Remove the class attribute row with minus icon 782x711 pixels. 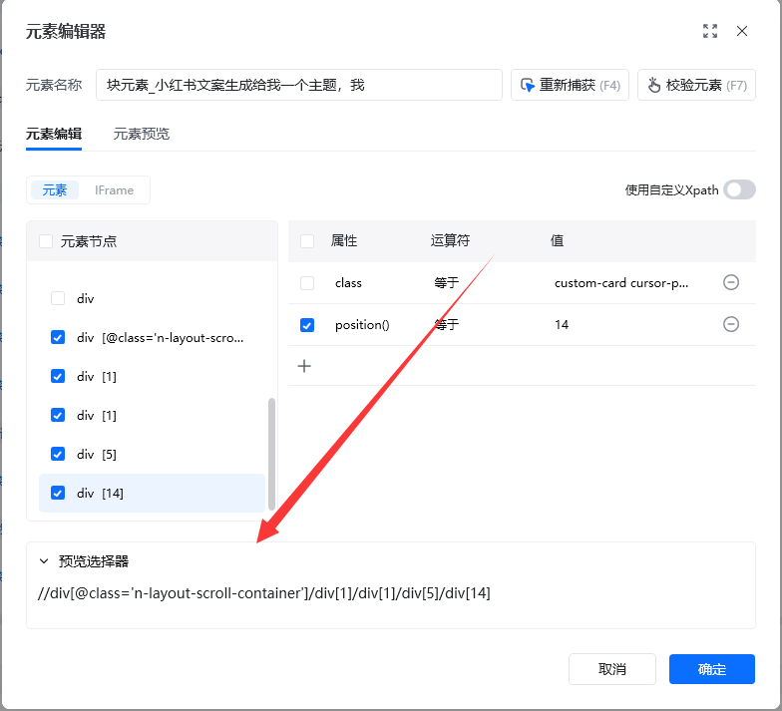coord(730,283)
